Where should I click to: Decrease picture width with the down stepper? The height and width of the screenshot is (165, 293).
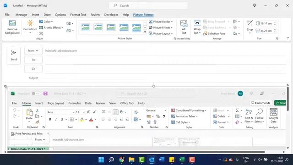coord(275,32)
